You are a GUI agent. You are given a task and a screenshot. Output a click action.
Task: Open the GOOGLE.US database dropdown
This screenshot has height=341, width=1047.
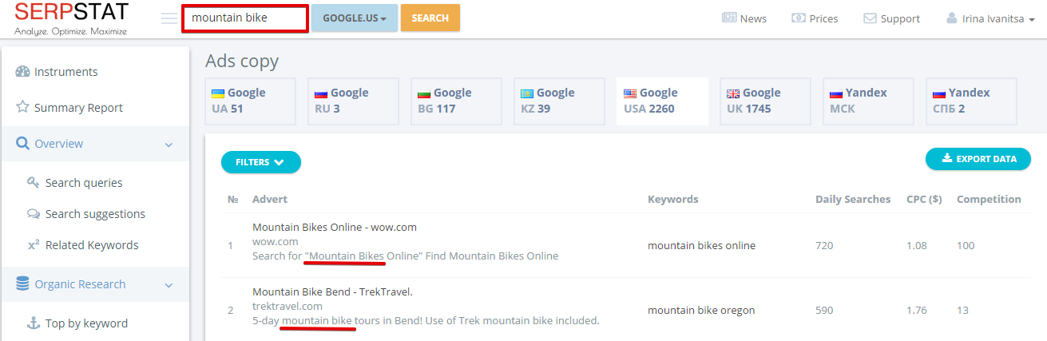[x=355, y=18]
